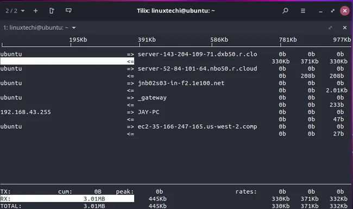Select the 781Kb scale label
Screen dimensions: 353x209
[288, 40]
